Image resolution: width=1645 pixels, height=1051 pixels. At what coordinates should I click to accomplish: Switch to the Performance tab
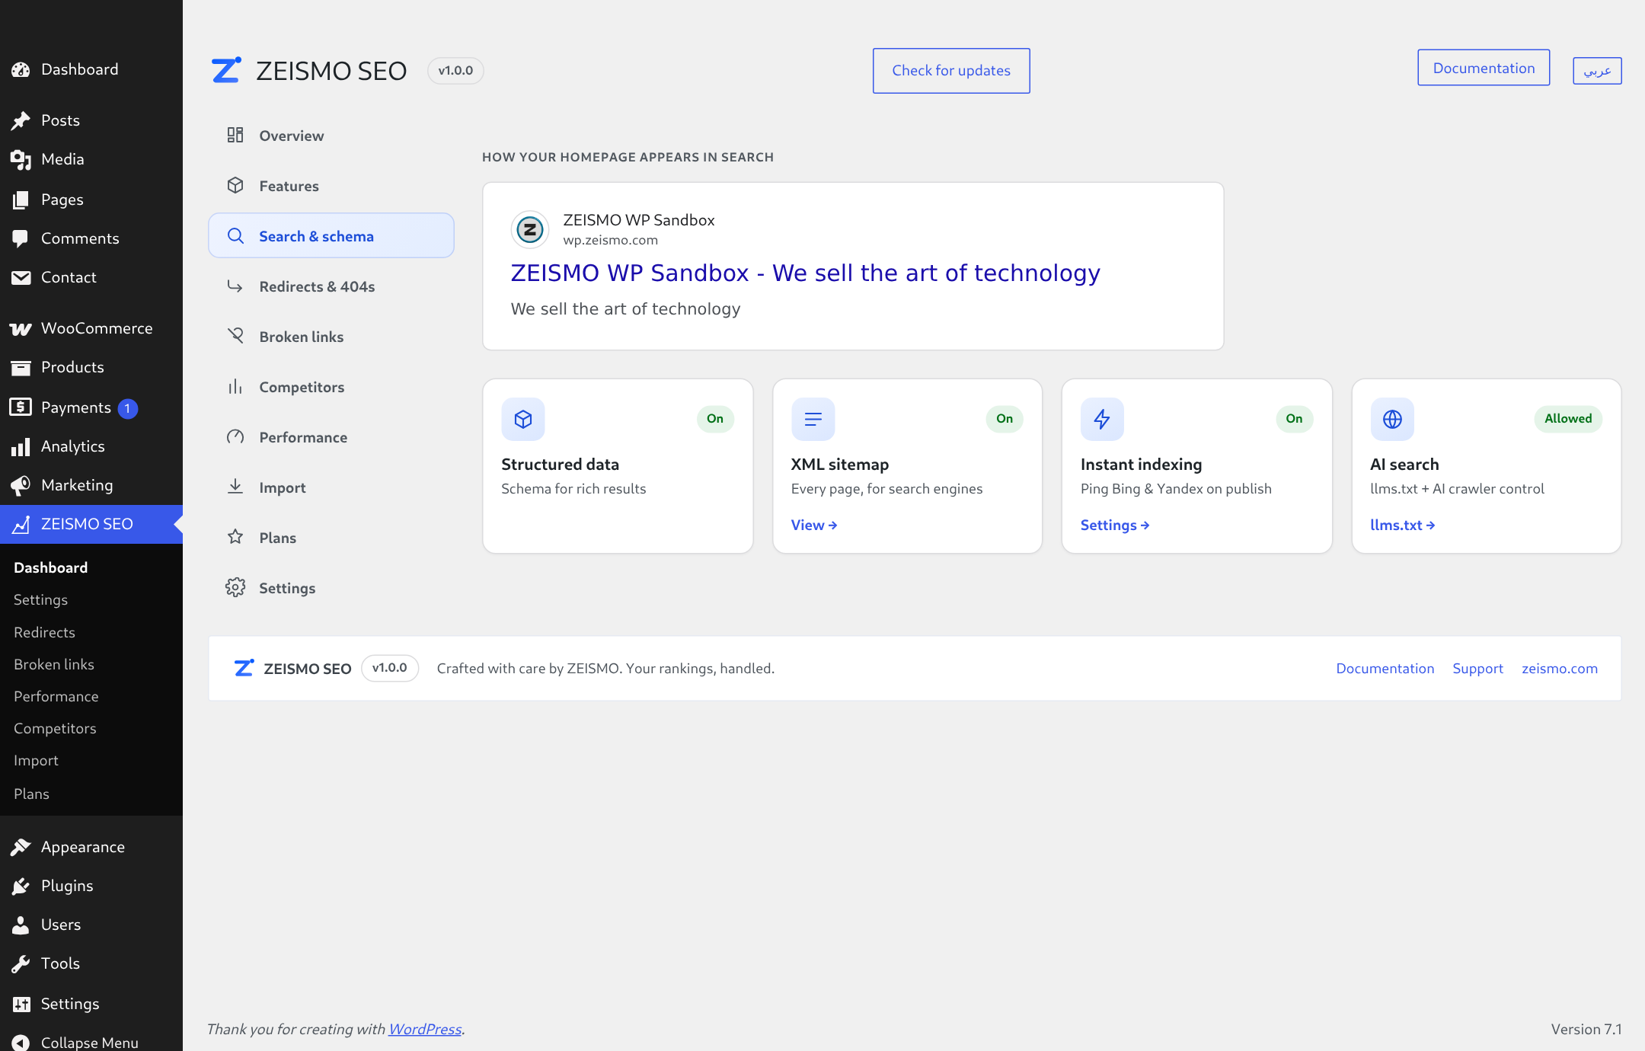click(331, 437)
